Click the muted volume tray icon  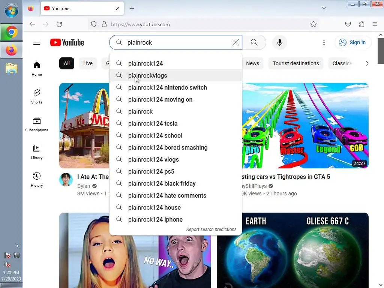pyautogui.click(x=7, y=265)
